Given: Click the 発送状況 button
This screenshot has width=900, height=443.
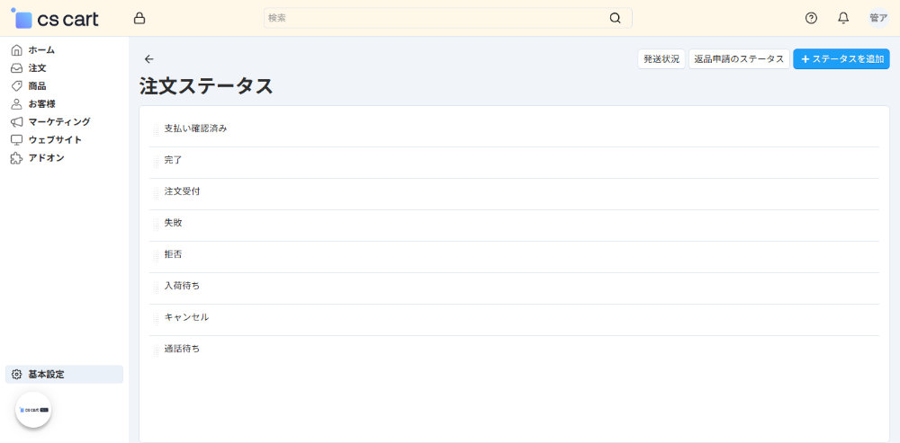Looking at the screenshot, I should [x=661, y=59].
